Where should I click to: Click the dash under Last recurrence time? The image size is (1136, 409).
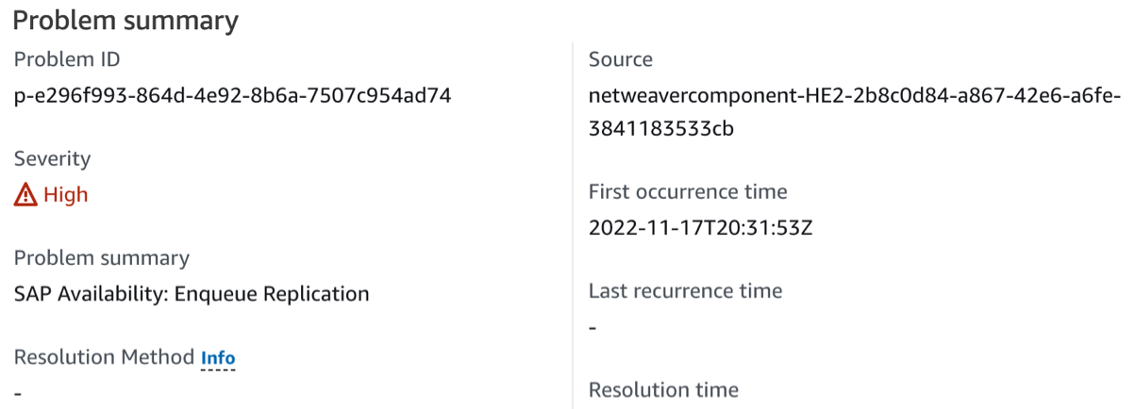pyautogui.click(x=593, y=327)
